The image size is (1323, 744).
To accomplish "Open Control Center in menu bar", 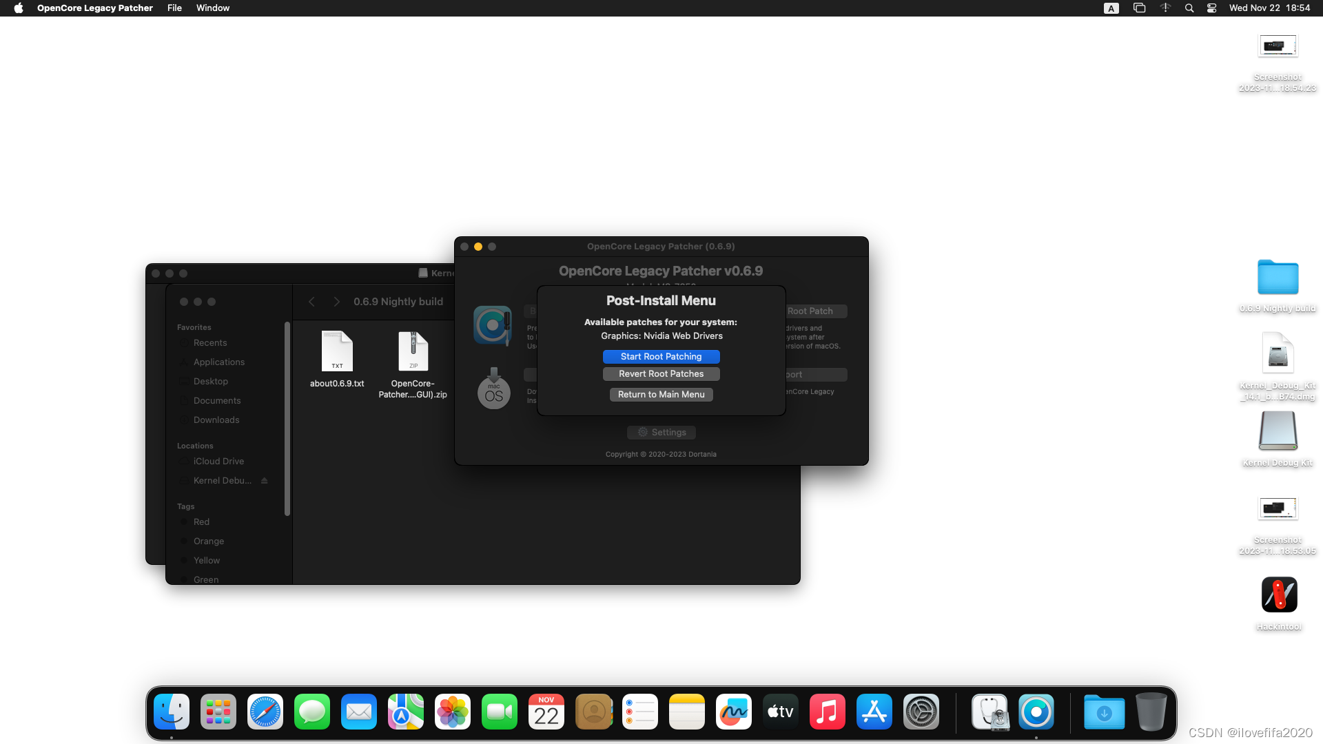I will coord(1211,8).
